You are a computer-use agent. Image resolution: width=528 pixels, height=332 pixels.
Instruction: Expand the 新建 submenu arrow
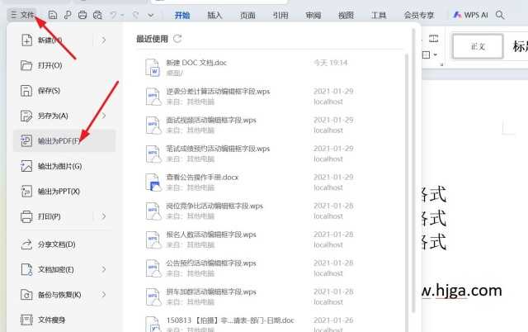pyautogui.click(x=104, y=40)
